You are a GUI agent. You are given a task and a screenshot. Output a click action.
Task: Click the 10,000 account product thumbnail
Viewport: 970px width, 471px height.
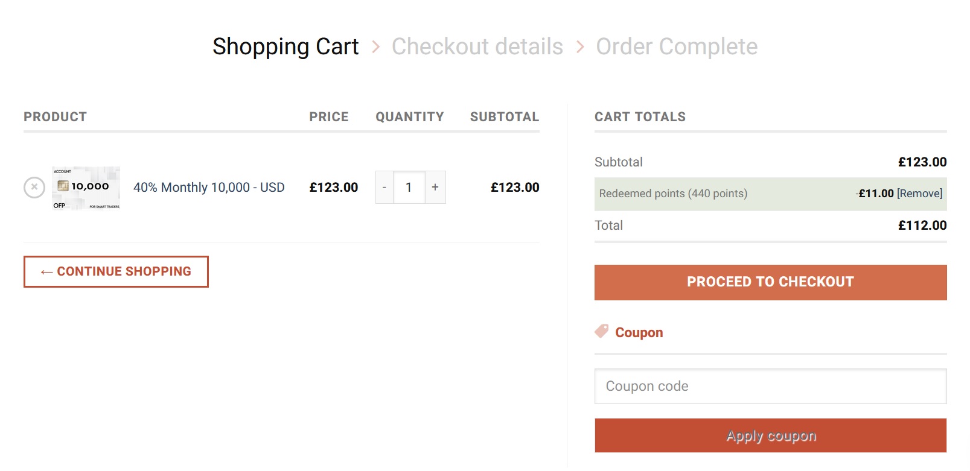(x=86, y=188)
